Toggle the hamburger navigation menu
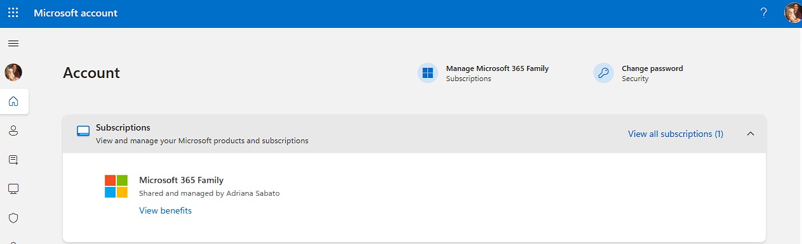802x244 pixels. [13, 43]
